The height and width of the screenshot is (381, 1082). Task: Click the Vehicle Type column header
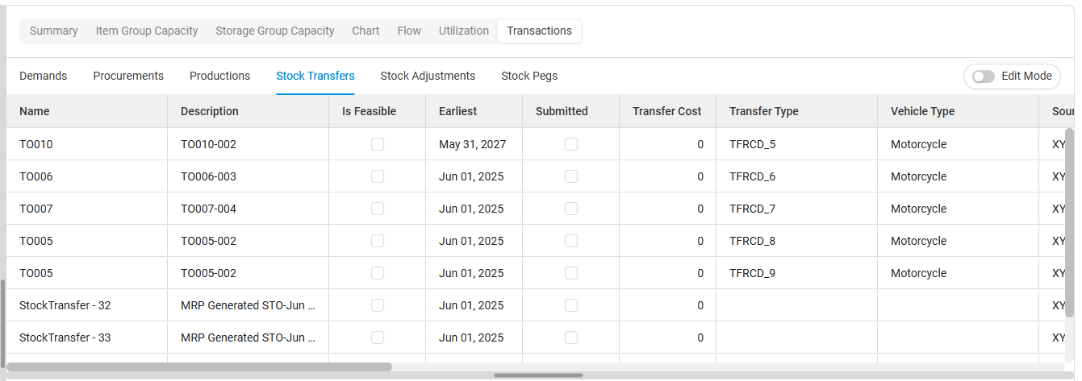pyautogui.click(x=922, y=111)
